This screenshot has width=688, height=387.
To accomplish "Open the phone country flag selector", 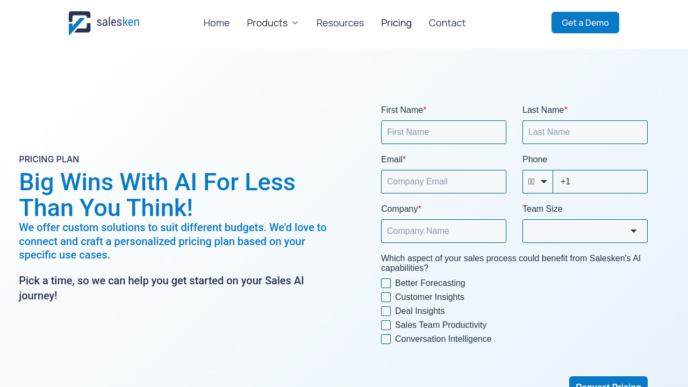I will tap(537, 182).
